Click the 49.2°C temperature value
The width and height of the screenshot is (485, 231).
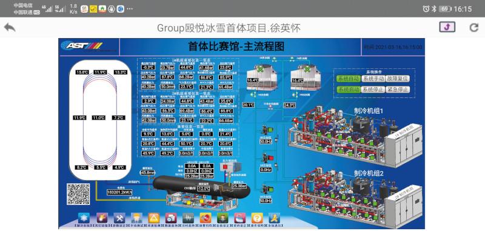coord(168,153)
